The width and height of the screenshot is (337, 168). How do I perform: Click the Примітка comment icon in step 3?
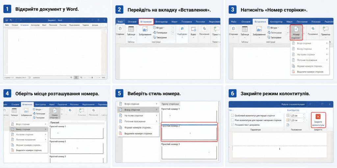325,29
